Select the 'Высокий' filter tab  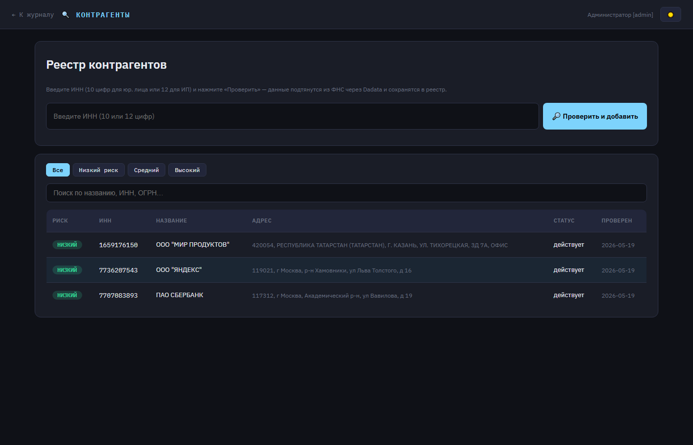click(x=187, y=170)
